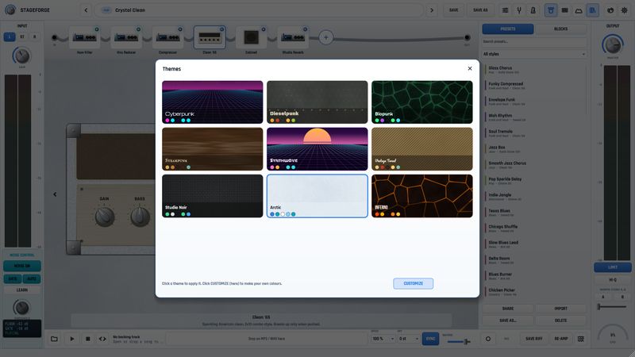The image size is (635, 357).
Task: Toggle the highlighted side-panel icon
Action: pyautogui.click(x=592, y=10)
